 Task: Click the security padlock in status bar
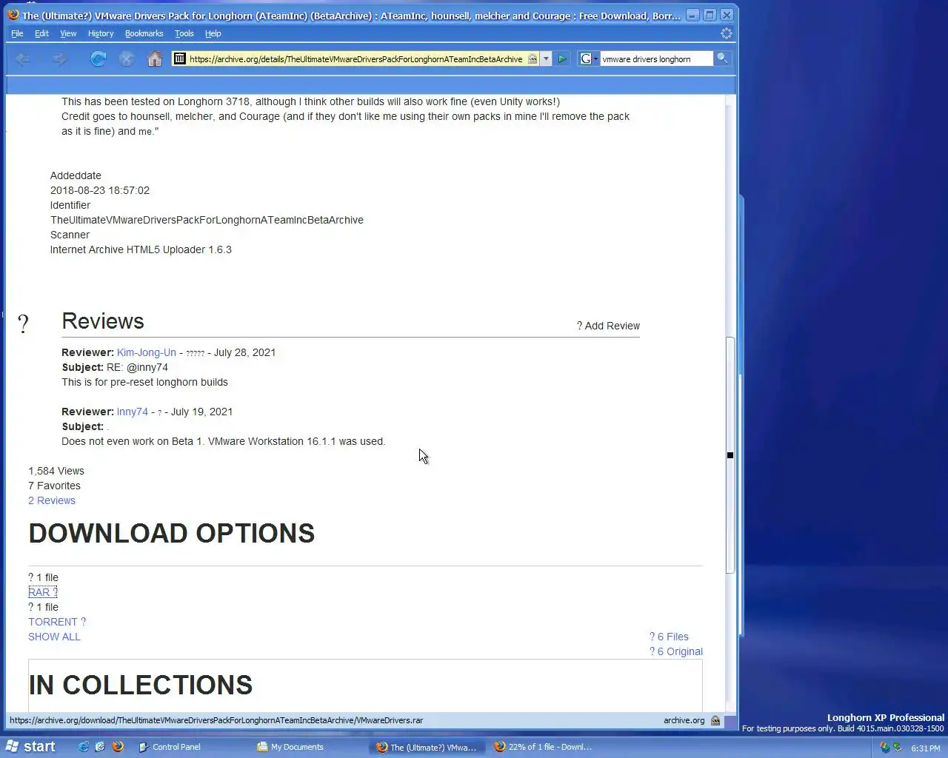715,720
